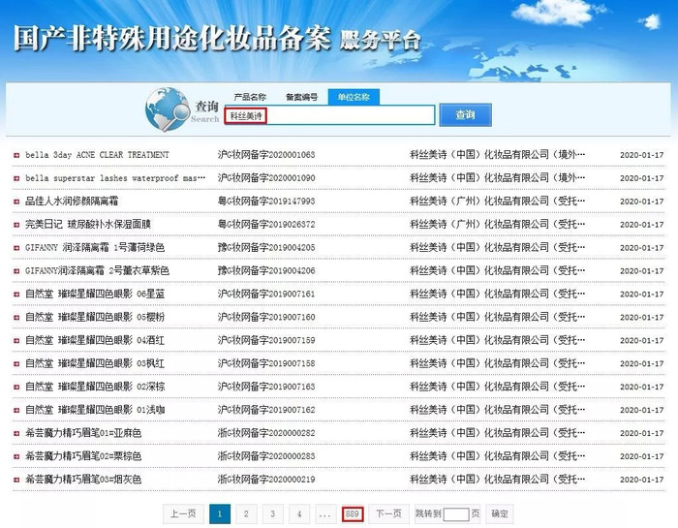The height and width of the screenshot is (528, 678).
Task: Click the pagination ellipsis button
Action: tap(325, 513)
